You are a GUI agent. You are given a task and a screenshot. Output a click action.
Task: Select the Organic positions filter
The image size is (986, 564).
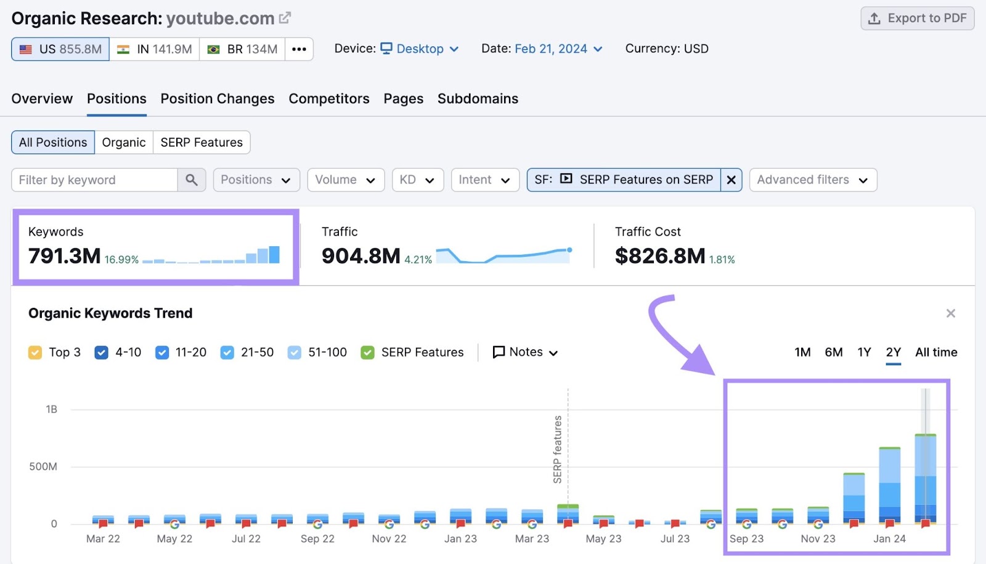124,142
